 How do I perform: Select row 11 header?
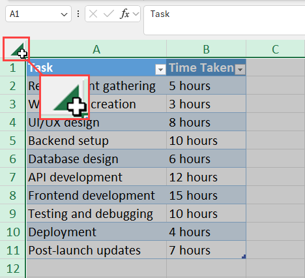12,250
